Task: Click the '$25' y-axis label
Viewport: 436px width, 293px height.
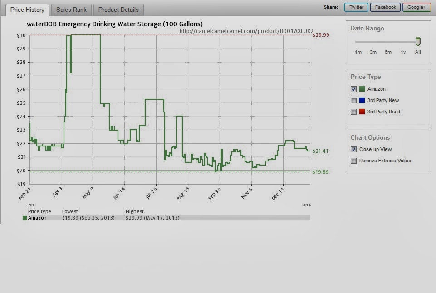Action: (x=21, y=103)
